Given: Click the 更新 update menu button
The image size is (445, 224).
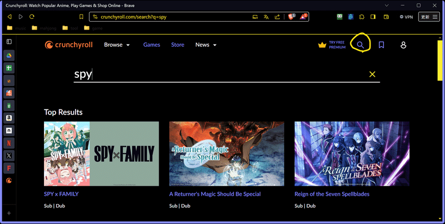Looking at the screenshot, I should pos(429,17).
